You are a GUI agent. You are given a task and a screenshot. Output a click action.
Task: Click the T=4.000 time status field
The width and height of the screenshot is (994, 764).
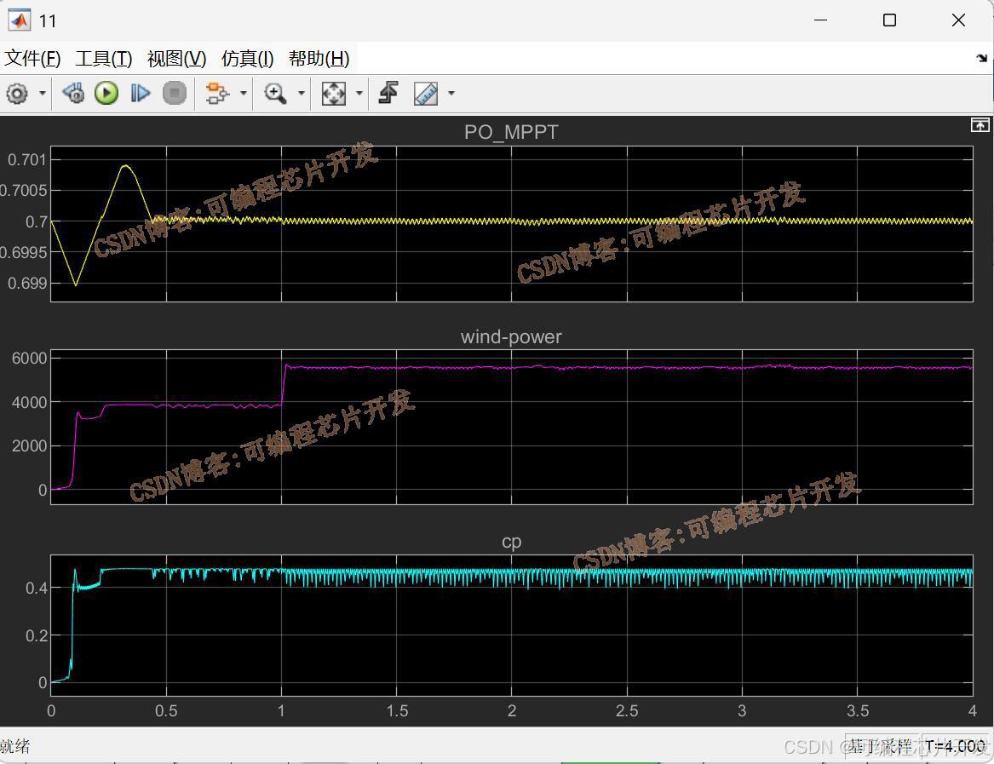[956, 746]
